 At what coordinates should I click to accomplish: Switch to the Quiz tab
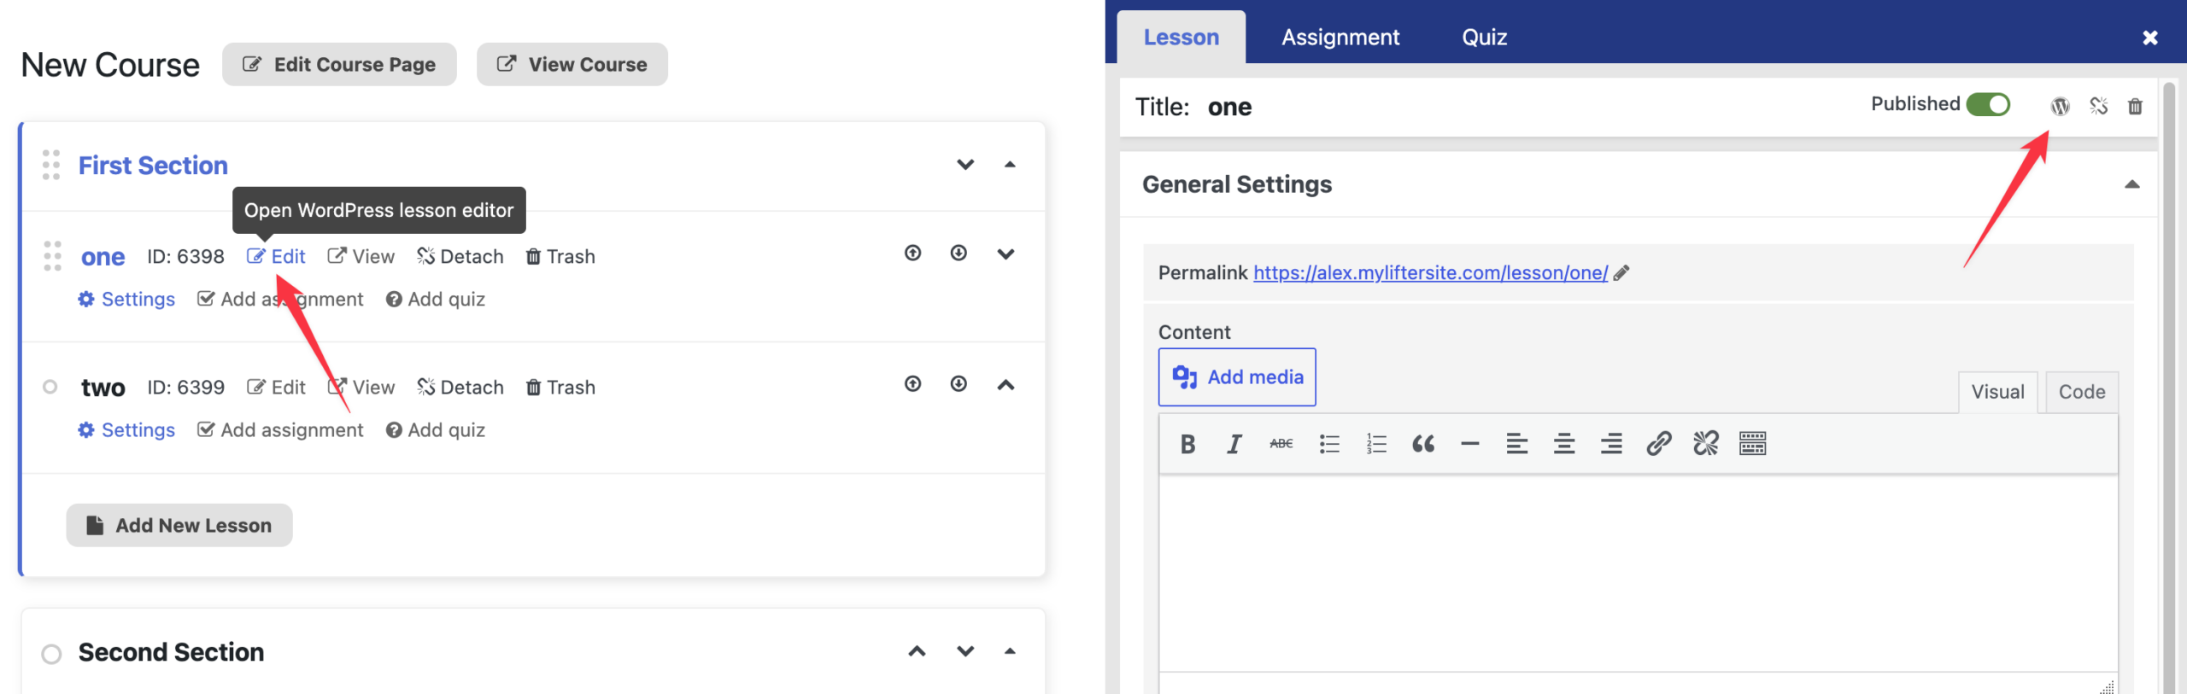coord(1484,38)
